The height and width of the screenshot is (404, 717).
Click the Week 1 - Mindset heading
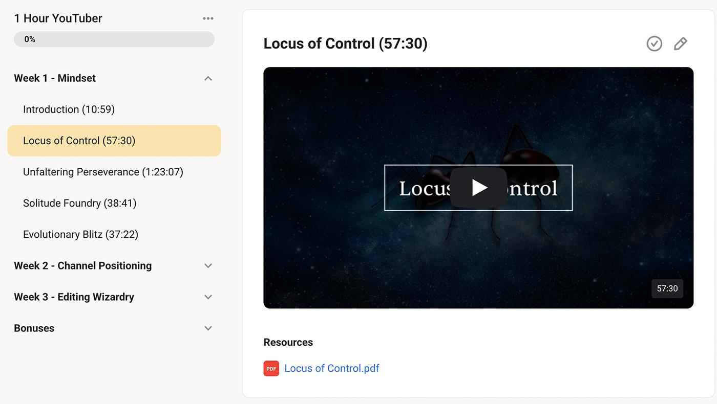coord(55,78)
